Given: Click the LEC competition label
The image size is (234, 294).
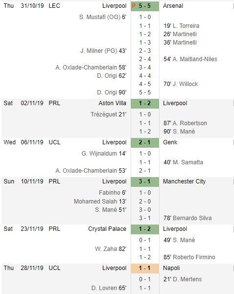Looking at the screenshot, I should [54, 6].
